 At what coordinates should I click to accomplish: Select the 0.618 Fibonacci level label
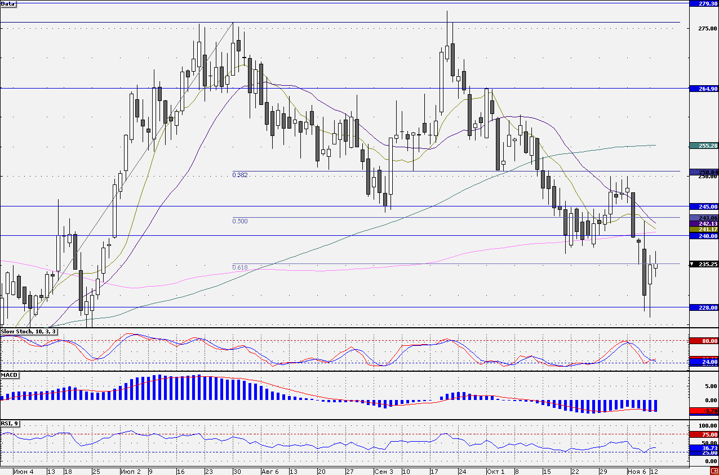(x=240, y=267)
